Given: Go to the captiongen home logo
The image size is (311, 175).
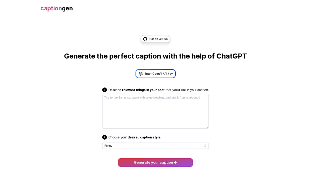Looking at the screenshot, I should [x=56, y=8].
